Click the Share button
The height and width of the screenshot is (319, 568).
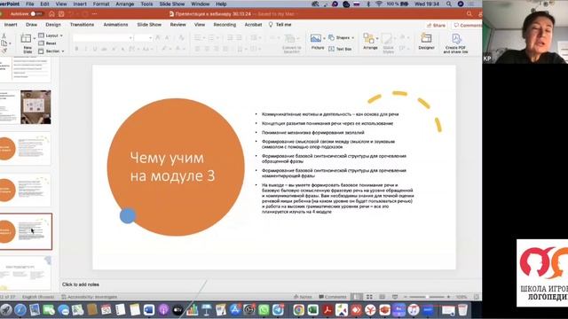[436, 26]
